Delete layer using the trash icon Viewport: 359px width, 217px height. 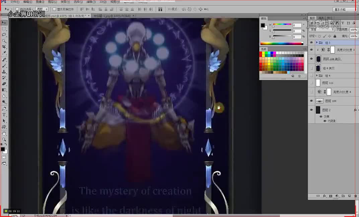click(355, 196)
